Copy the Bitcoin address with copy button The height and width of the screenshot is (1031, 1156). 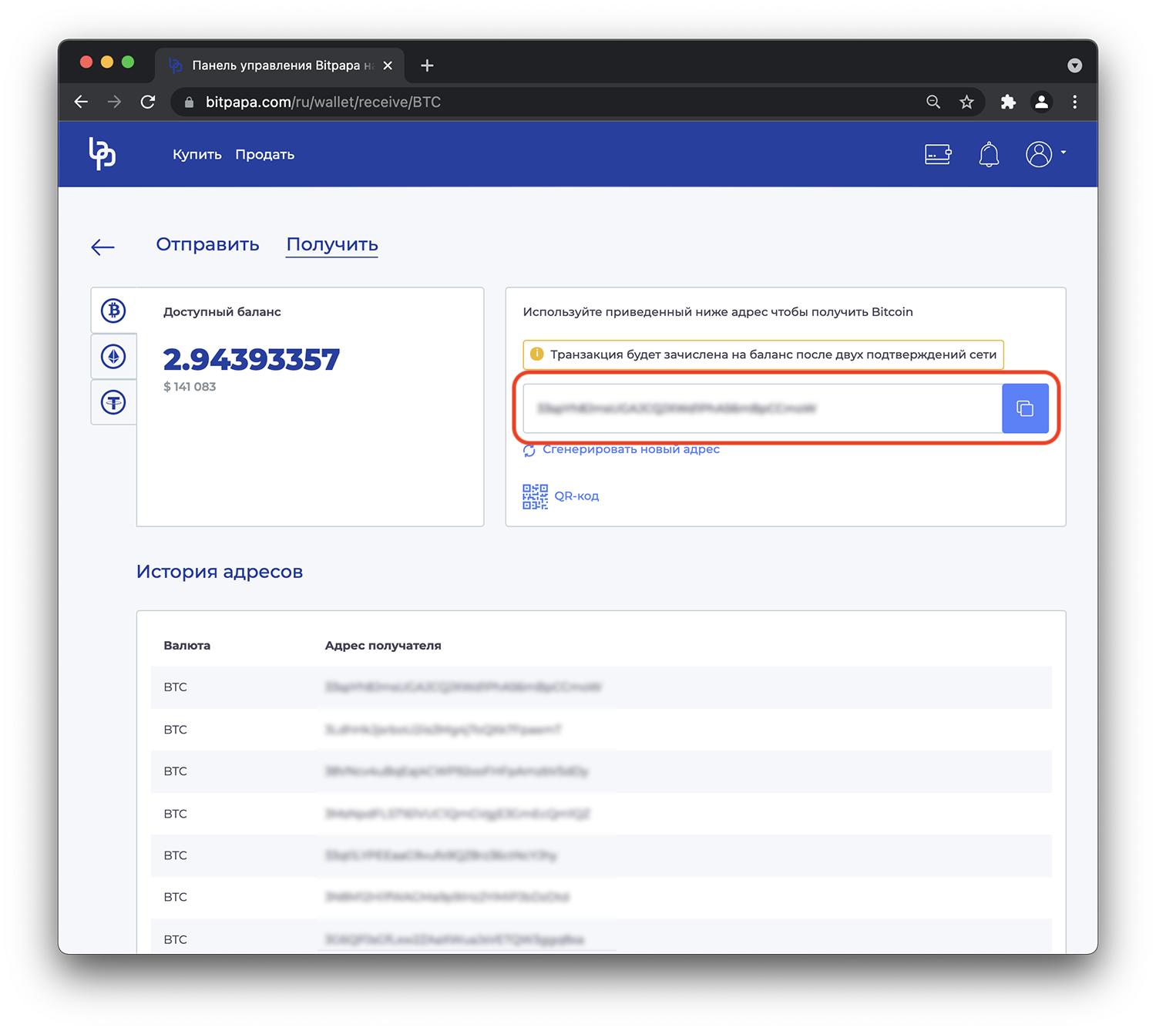click(1025, 408)
